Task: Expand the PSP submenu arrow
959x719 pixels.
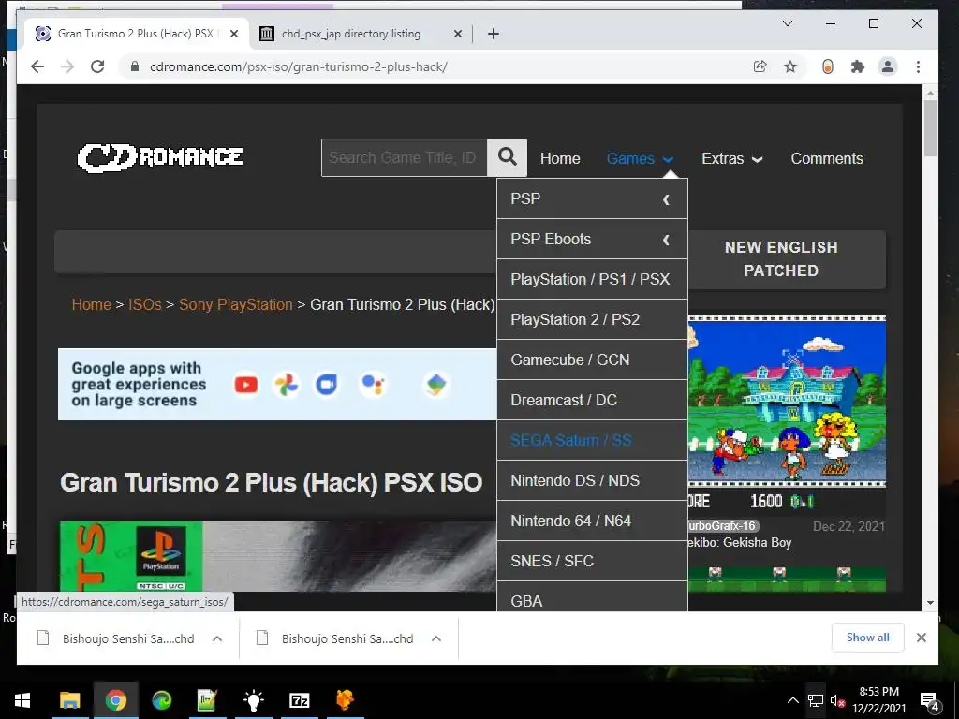Action: 666,199
